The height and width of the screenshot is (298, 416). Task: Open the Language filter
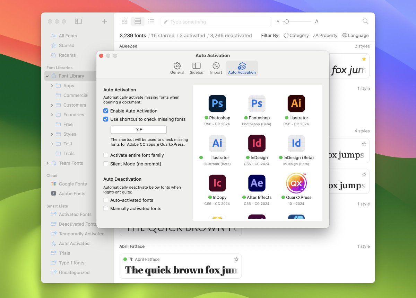pyautogui.click(x=355, y=35)
